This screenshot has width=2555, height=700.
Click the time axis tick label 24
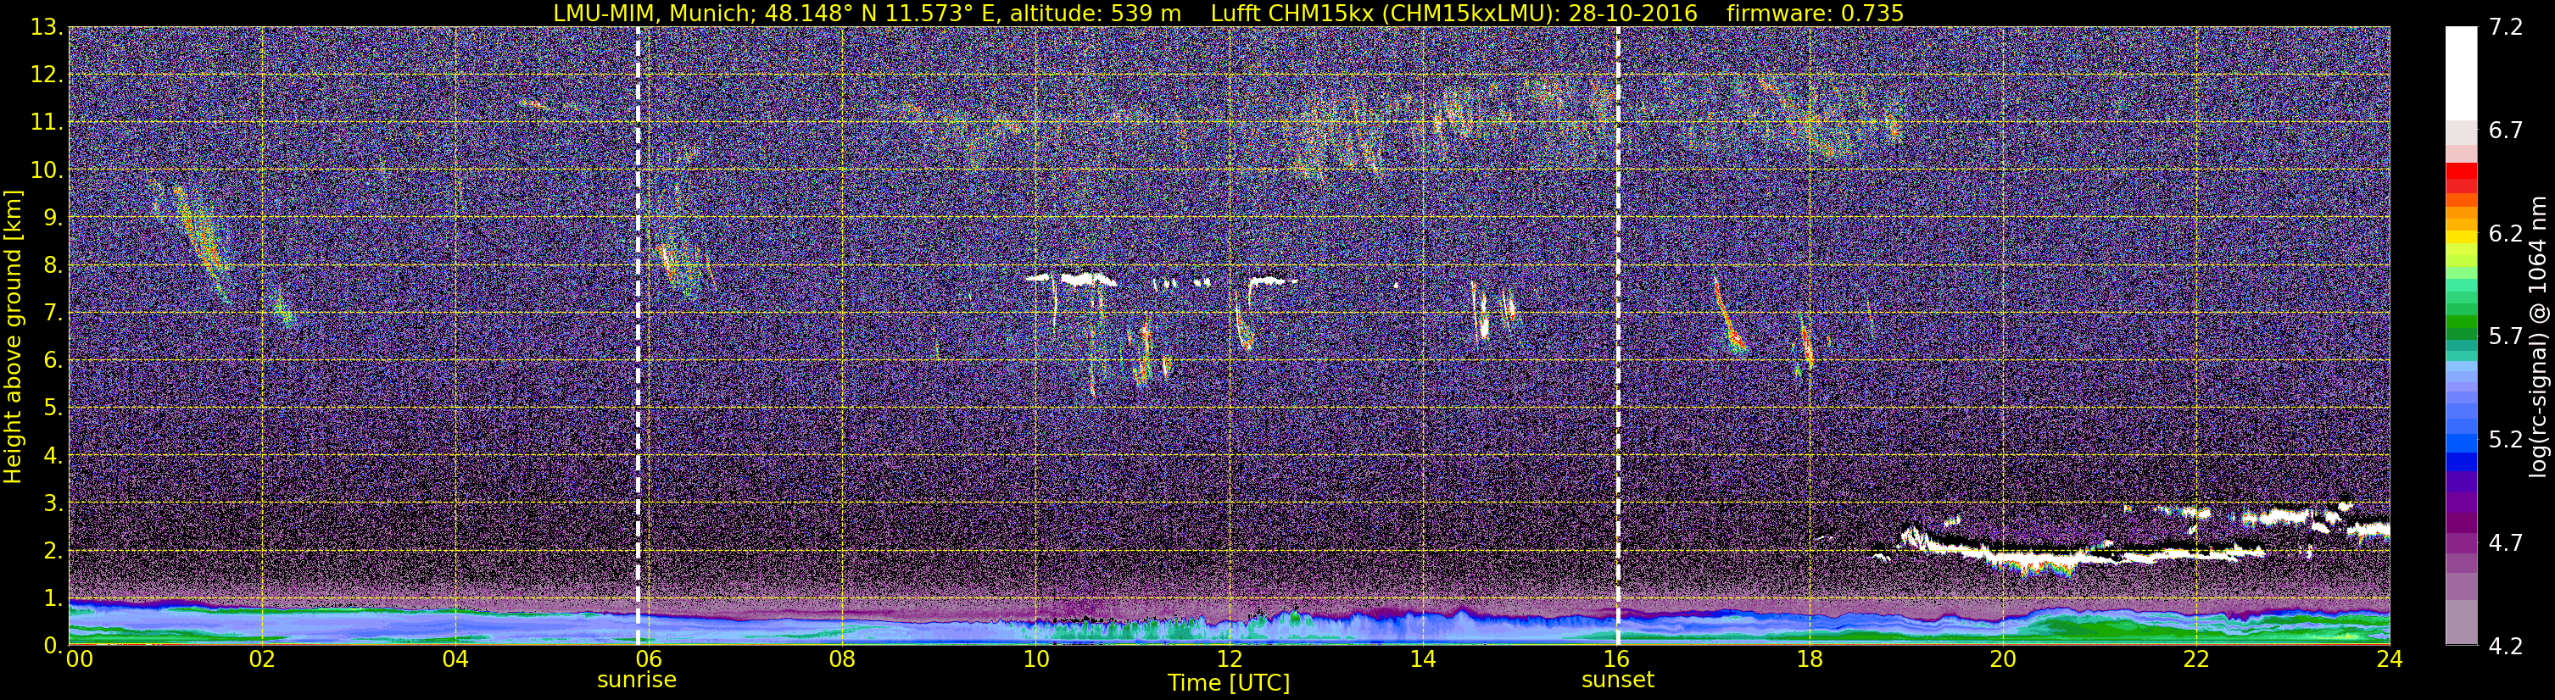coord(2390,659)
